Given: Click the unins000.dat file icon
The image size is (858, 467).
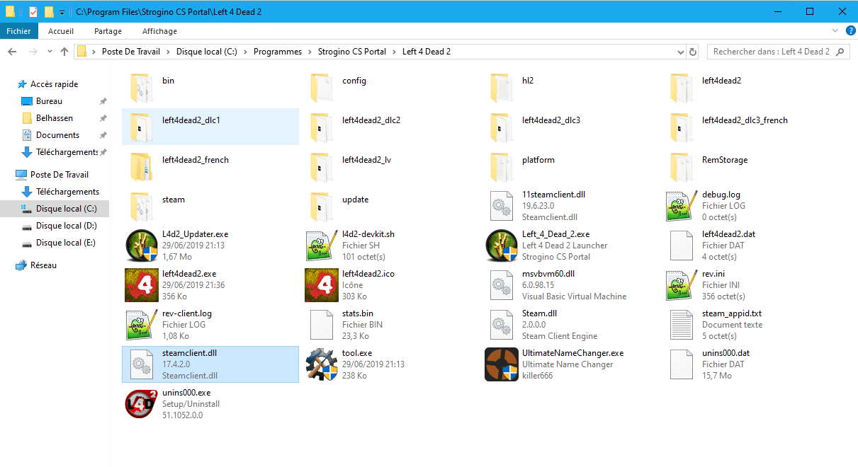Looking at the screenshot, I should pos(682,364).
